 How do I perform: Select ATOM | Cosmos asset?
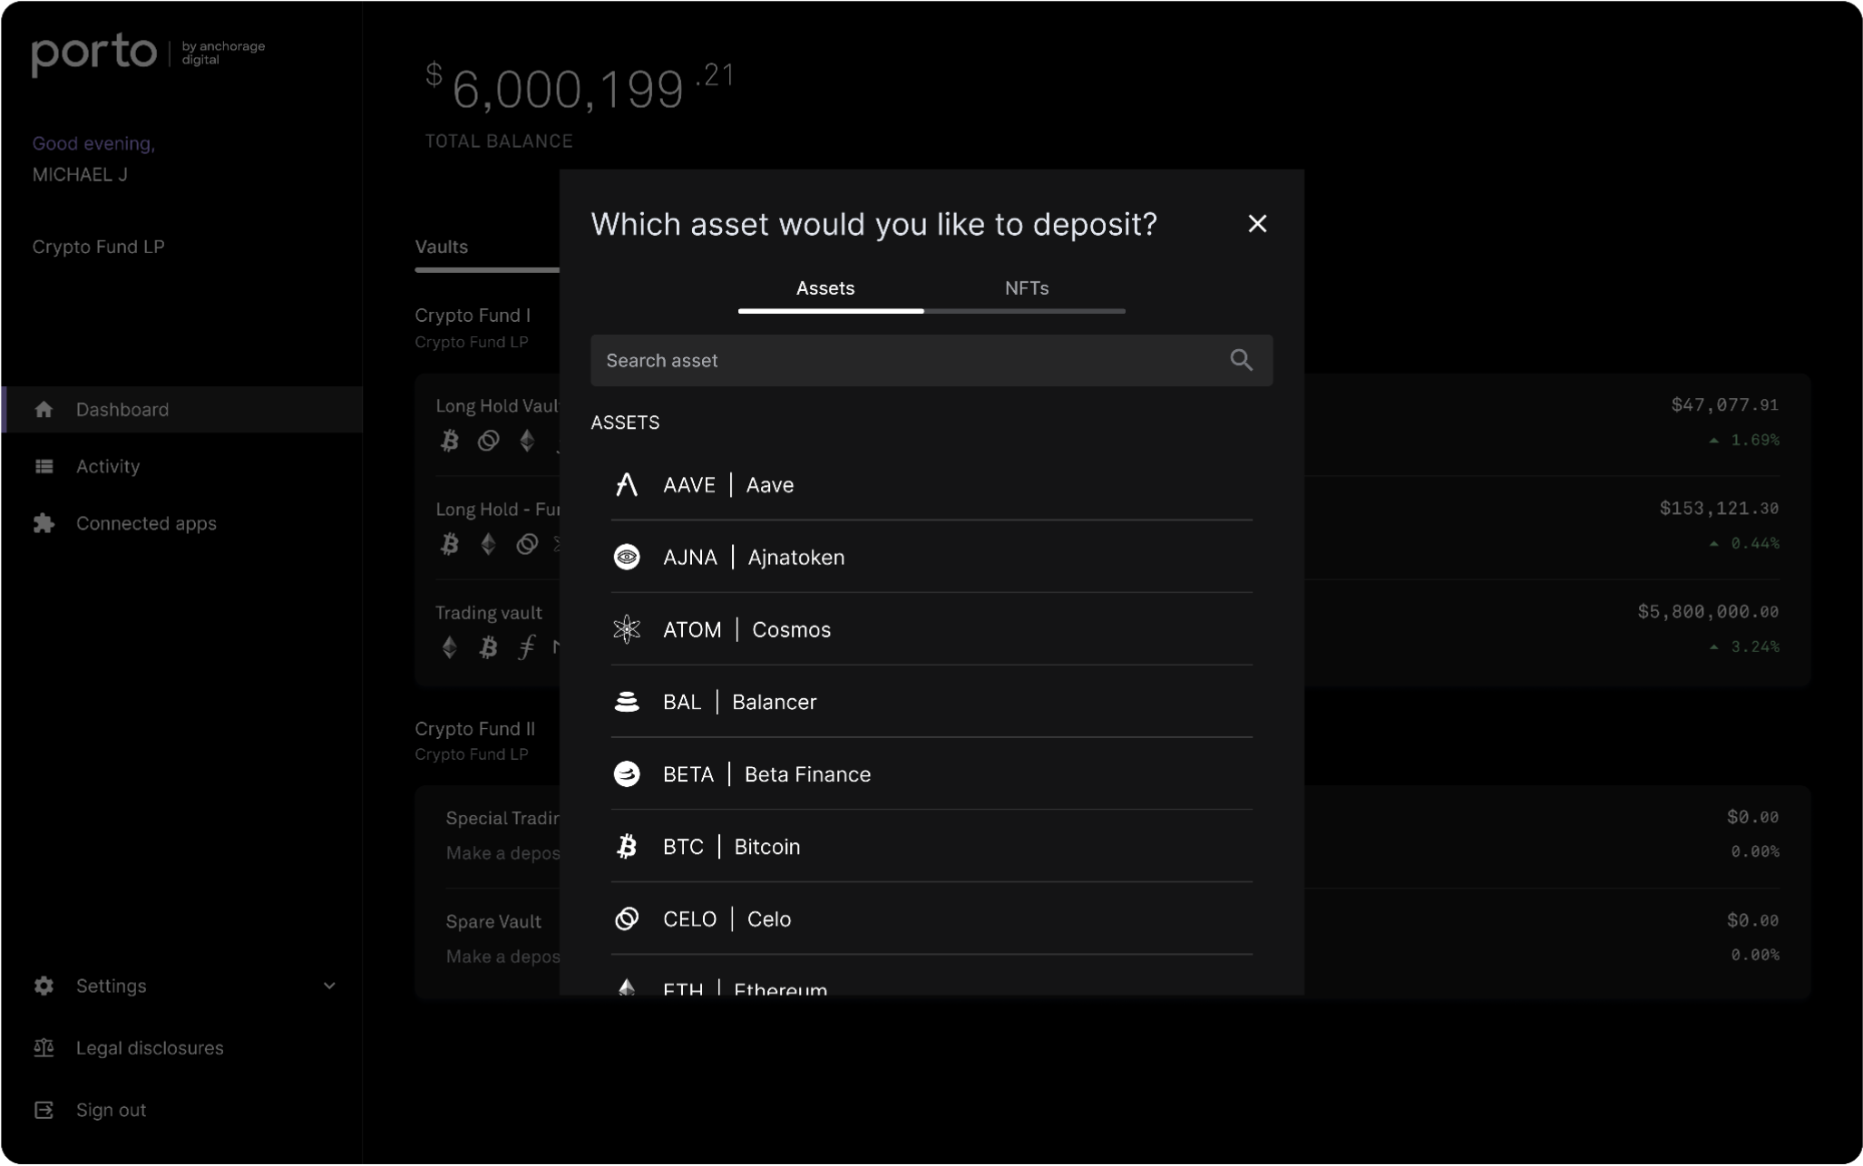pyautogui.click(x=931, y=629)
